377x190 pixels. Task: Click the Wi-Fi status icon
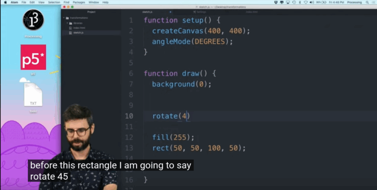pyautogui.click(x=306, y=2)
